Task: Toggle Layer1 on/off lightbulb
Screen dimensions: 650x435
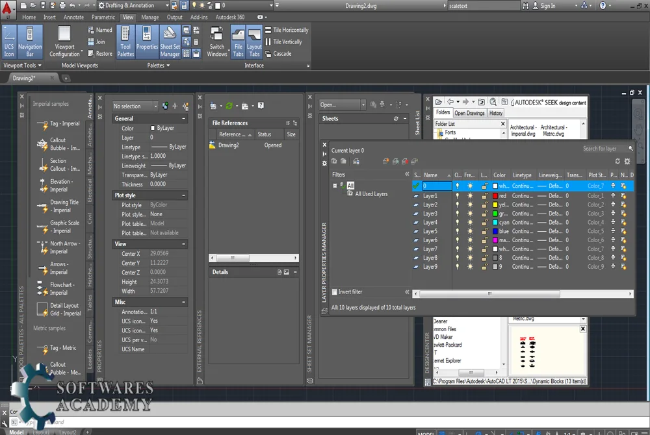Action: click(x=457, y=196)
